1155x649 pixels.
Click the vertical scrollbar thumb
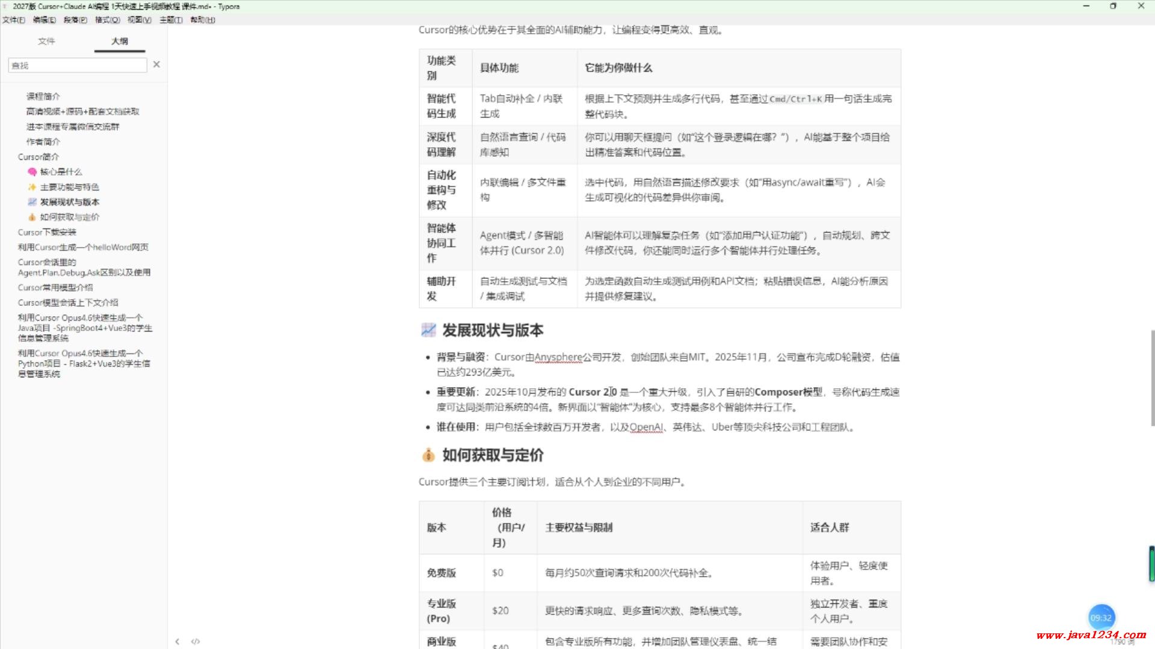[x=1152, y=377]
